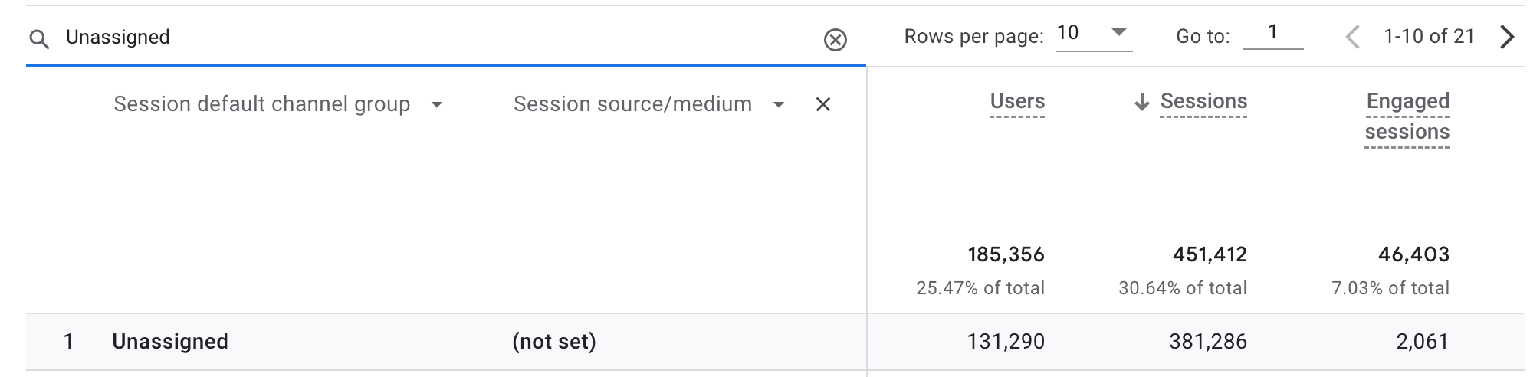
Task: Go to previous page of results
Action: pyautogui.click(x=1353, y=37)
